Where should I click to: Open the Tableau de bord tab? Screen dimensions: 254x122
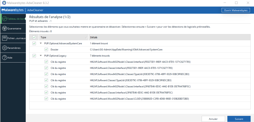13,19
